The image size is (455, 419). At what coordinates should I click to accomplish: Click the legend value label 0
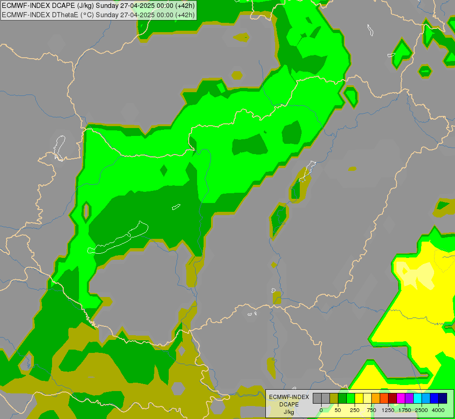[x=321, y=410]
